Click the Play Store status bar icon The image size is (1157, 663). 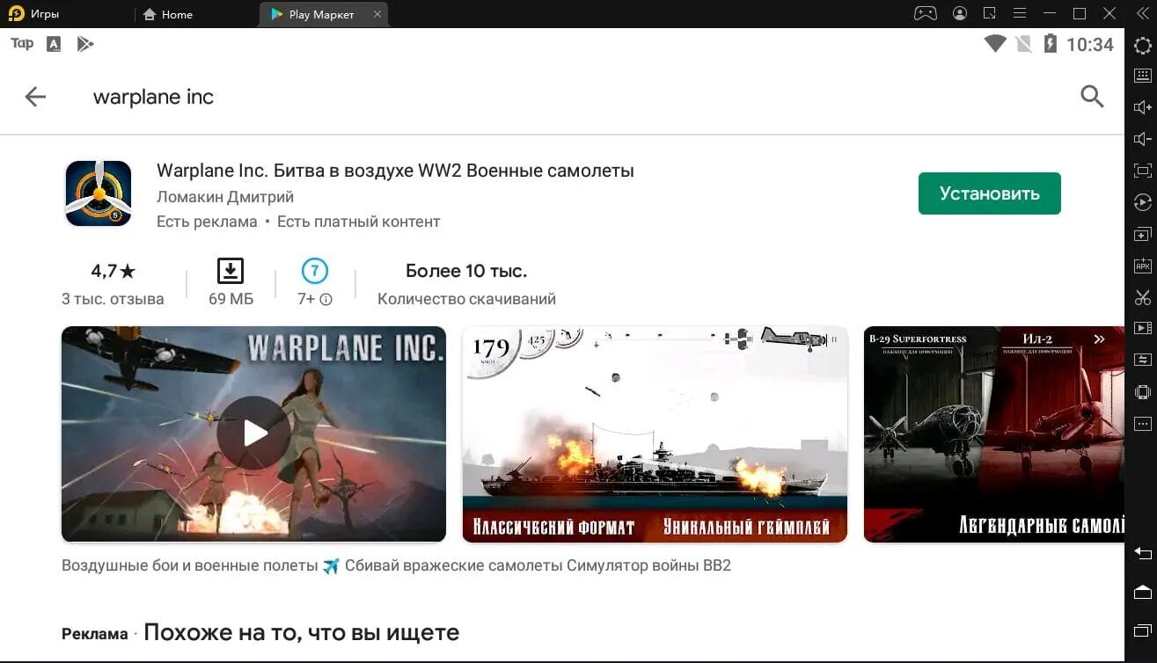[x=84, y=44]
